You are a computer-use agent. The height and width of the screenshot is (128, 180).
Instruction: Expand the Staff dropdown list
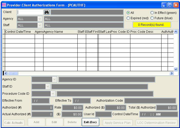[x=39, y=25]
